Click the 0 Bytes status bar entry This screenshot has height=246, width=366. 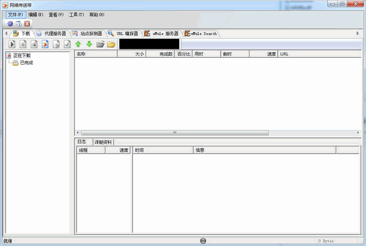click(326, 241)
